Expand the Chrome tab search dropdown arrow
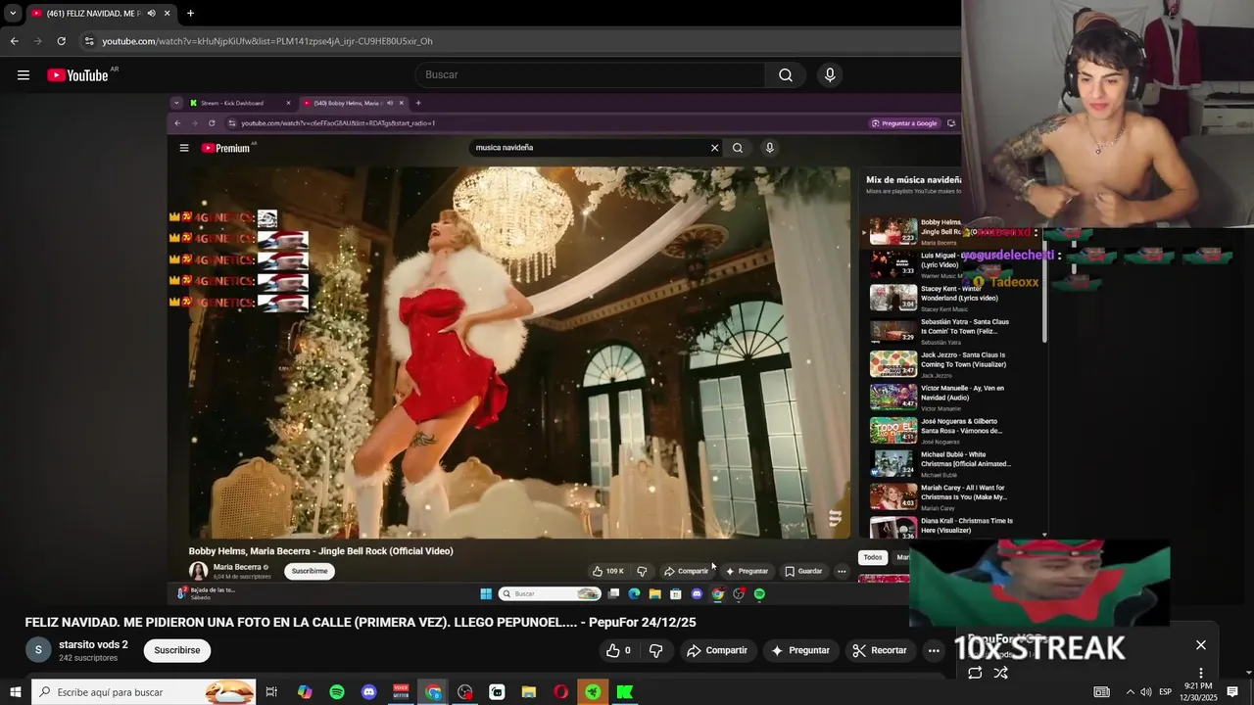 (x=13, y=14)
